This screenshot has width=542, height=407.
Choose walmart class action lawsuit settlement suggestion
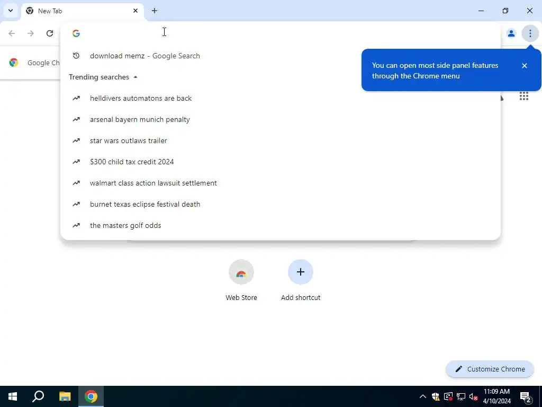tap(281, 183)
